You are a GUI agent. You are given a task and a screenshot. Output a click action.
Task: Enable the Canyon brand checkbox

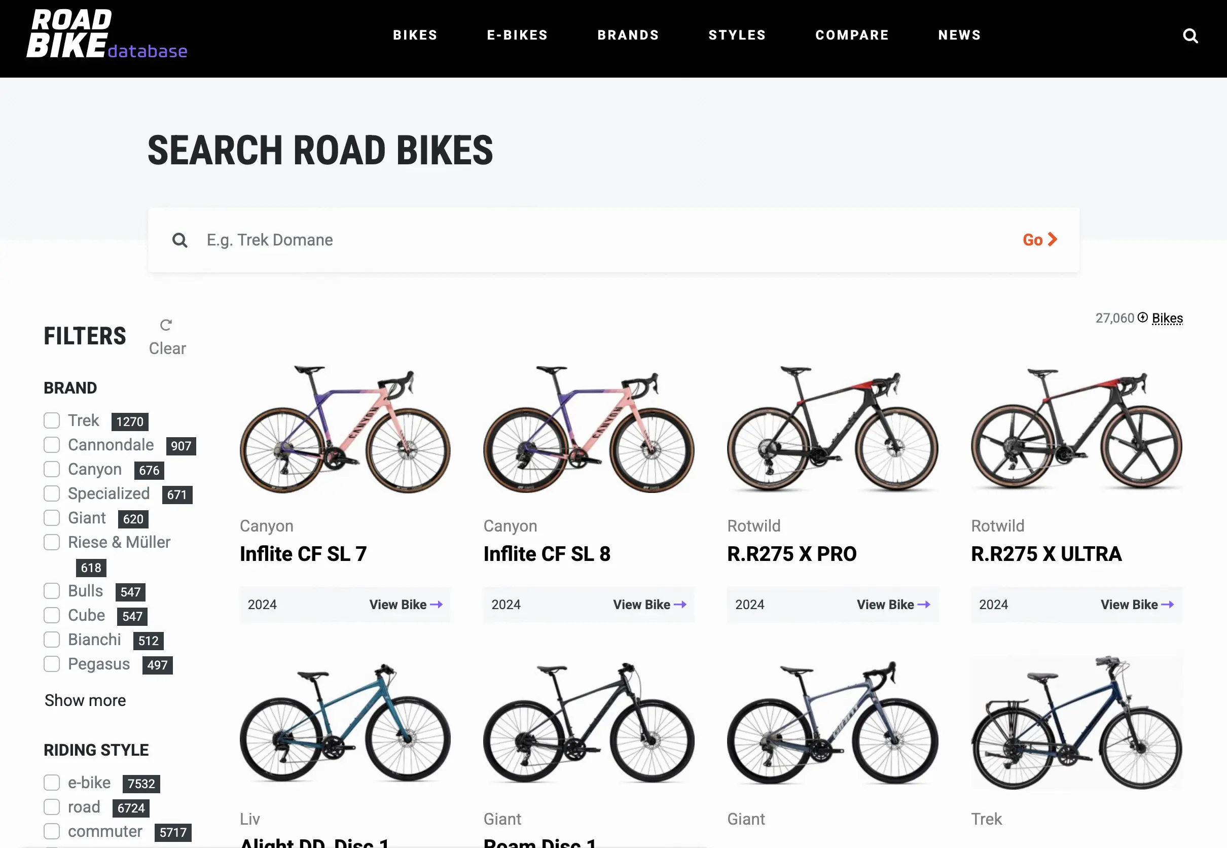click(52, 469)
